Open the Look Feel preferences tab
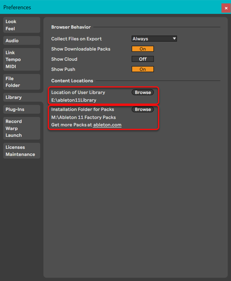 [x=22, y=25]
